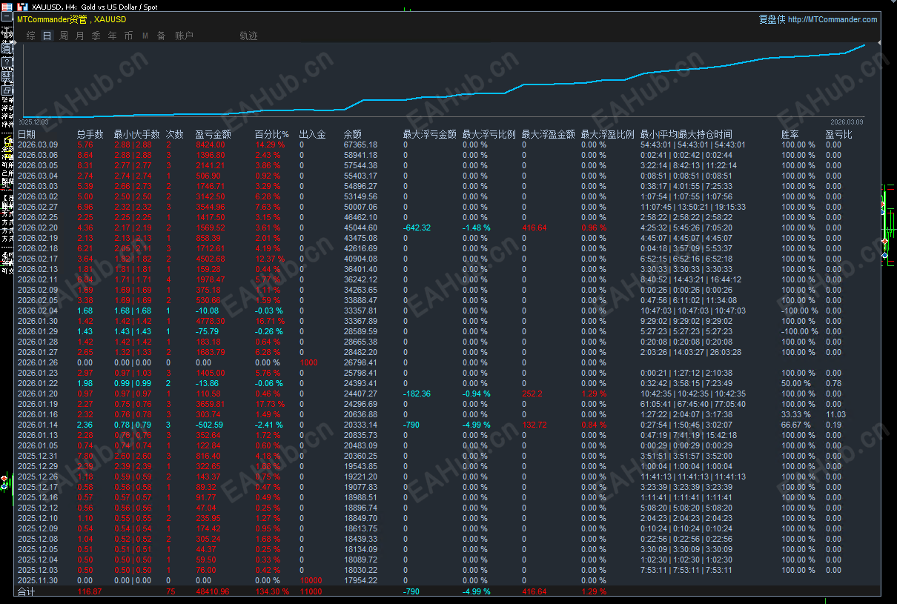Viewport: 897px width, 604px height.
Task: Click the minus collapse icon in left strip
Action: tap(7, 16)
